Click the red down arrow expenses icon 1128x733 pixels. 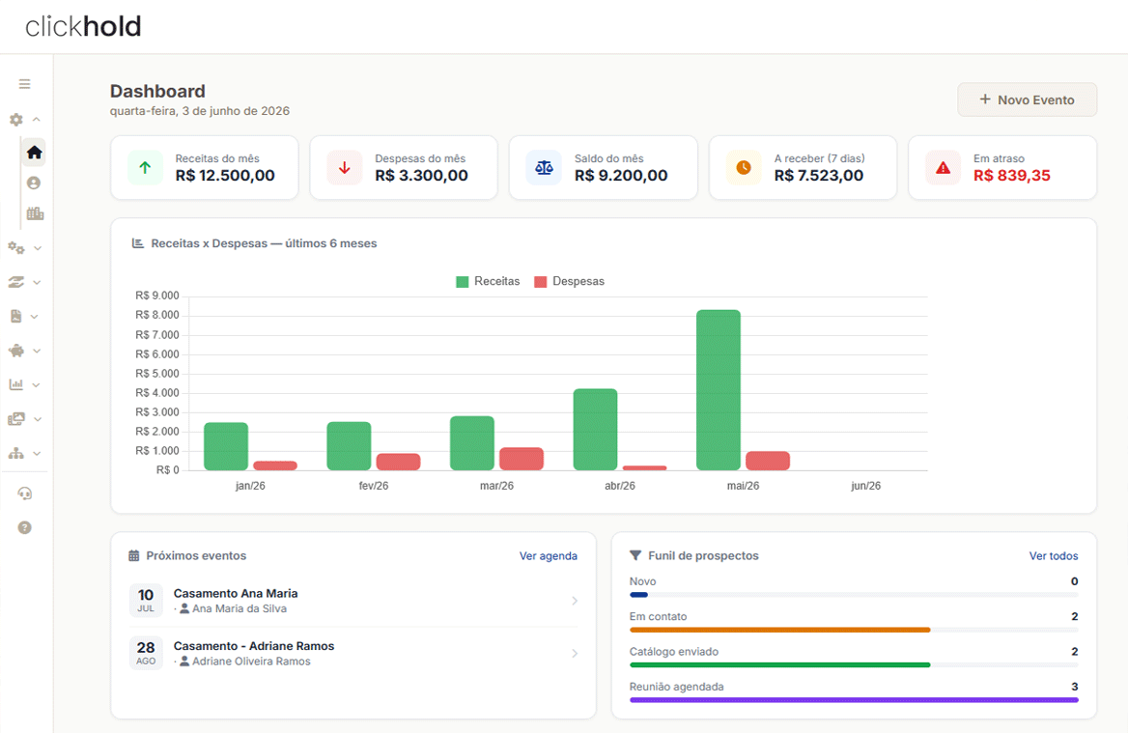click(345, 168)
